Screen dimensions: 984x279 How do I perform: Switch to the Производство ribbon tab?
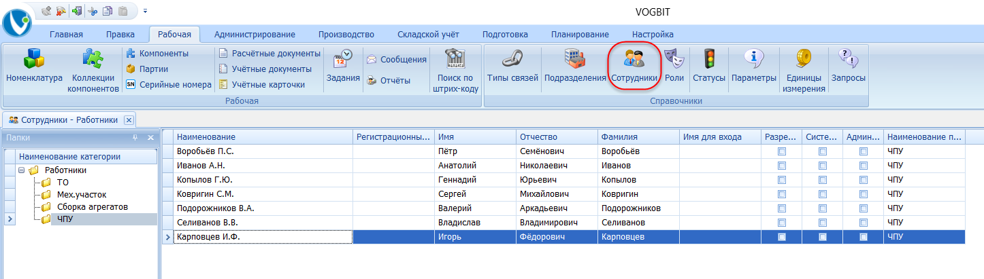pyautogui.click(x=346, y=34)
